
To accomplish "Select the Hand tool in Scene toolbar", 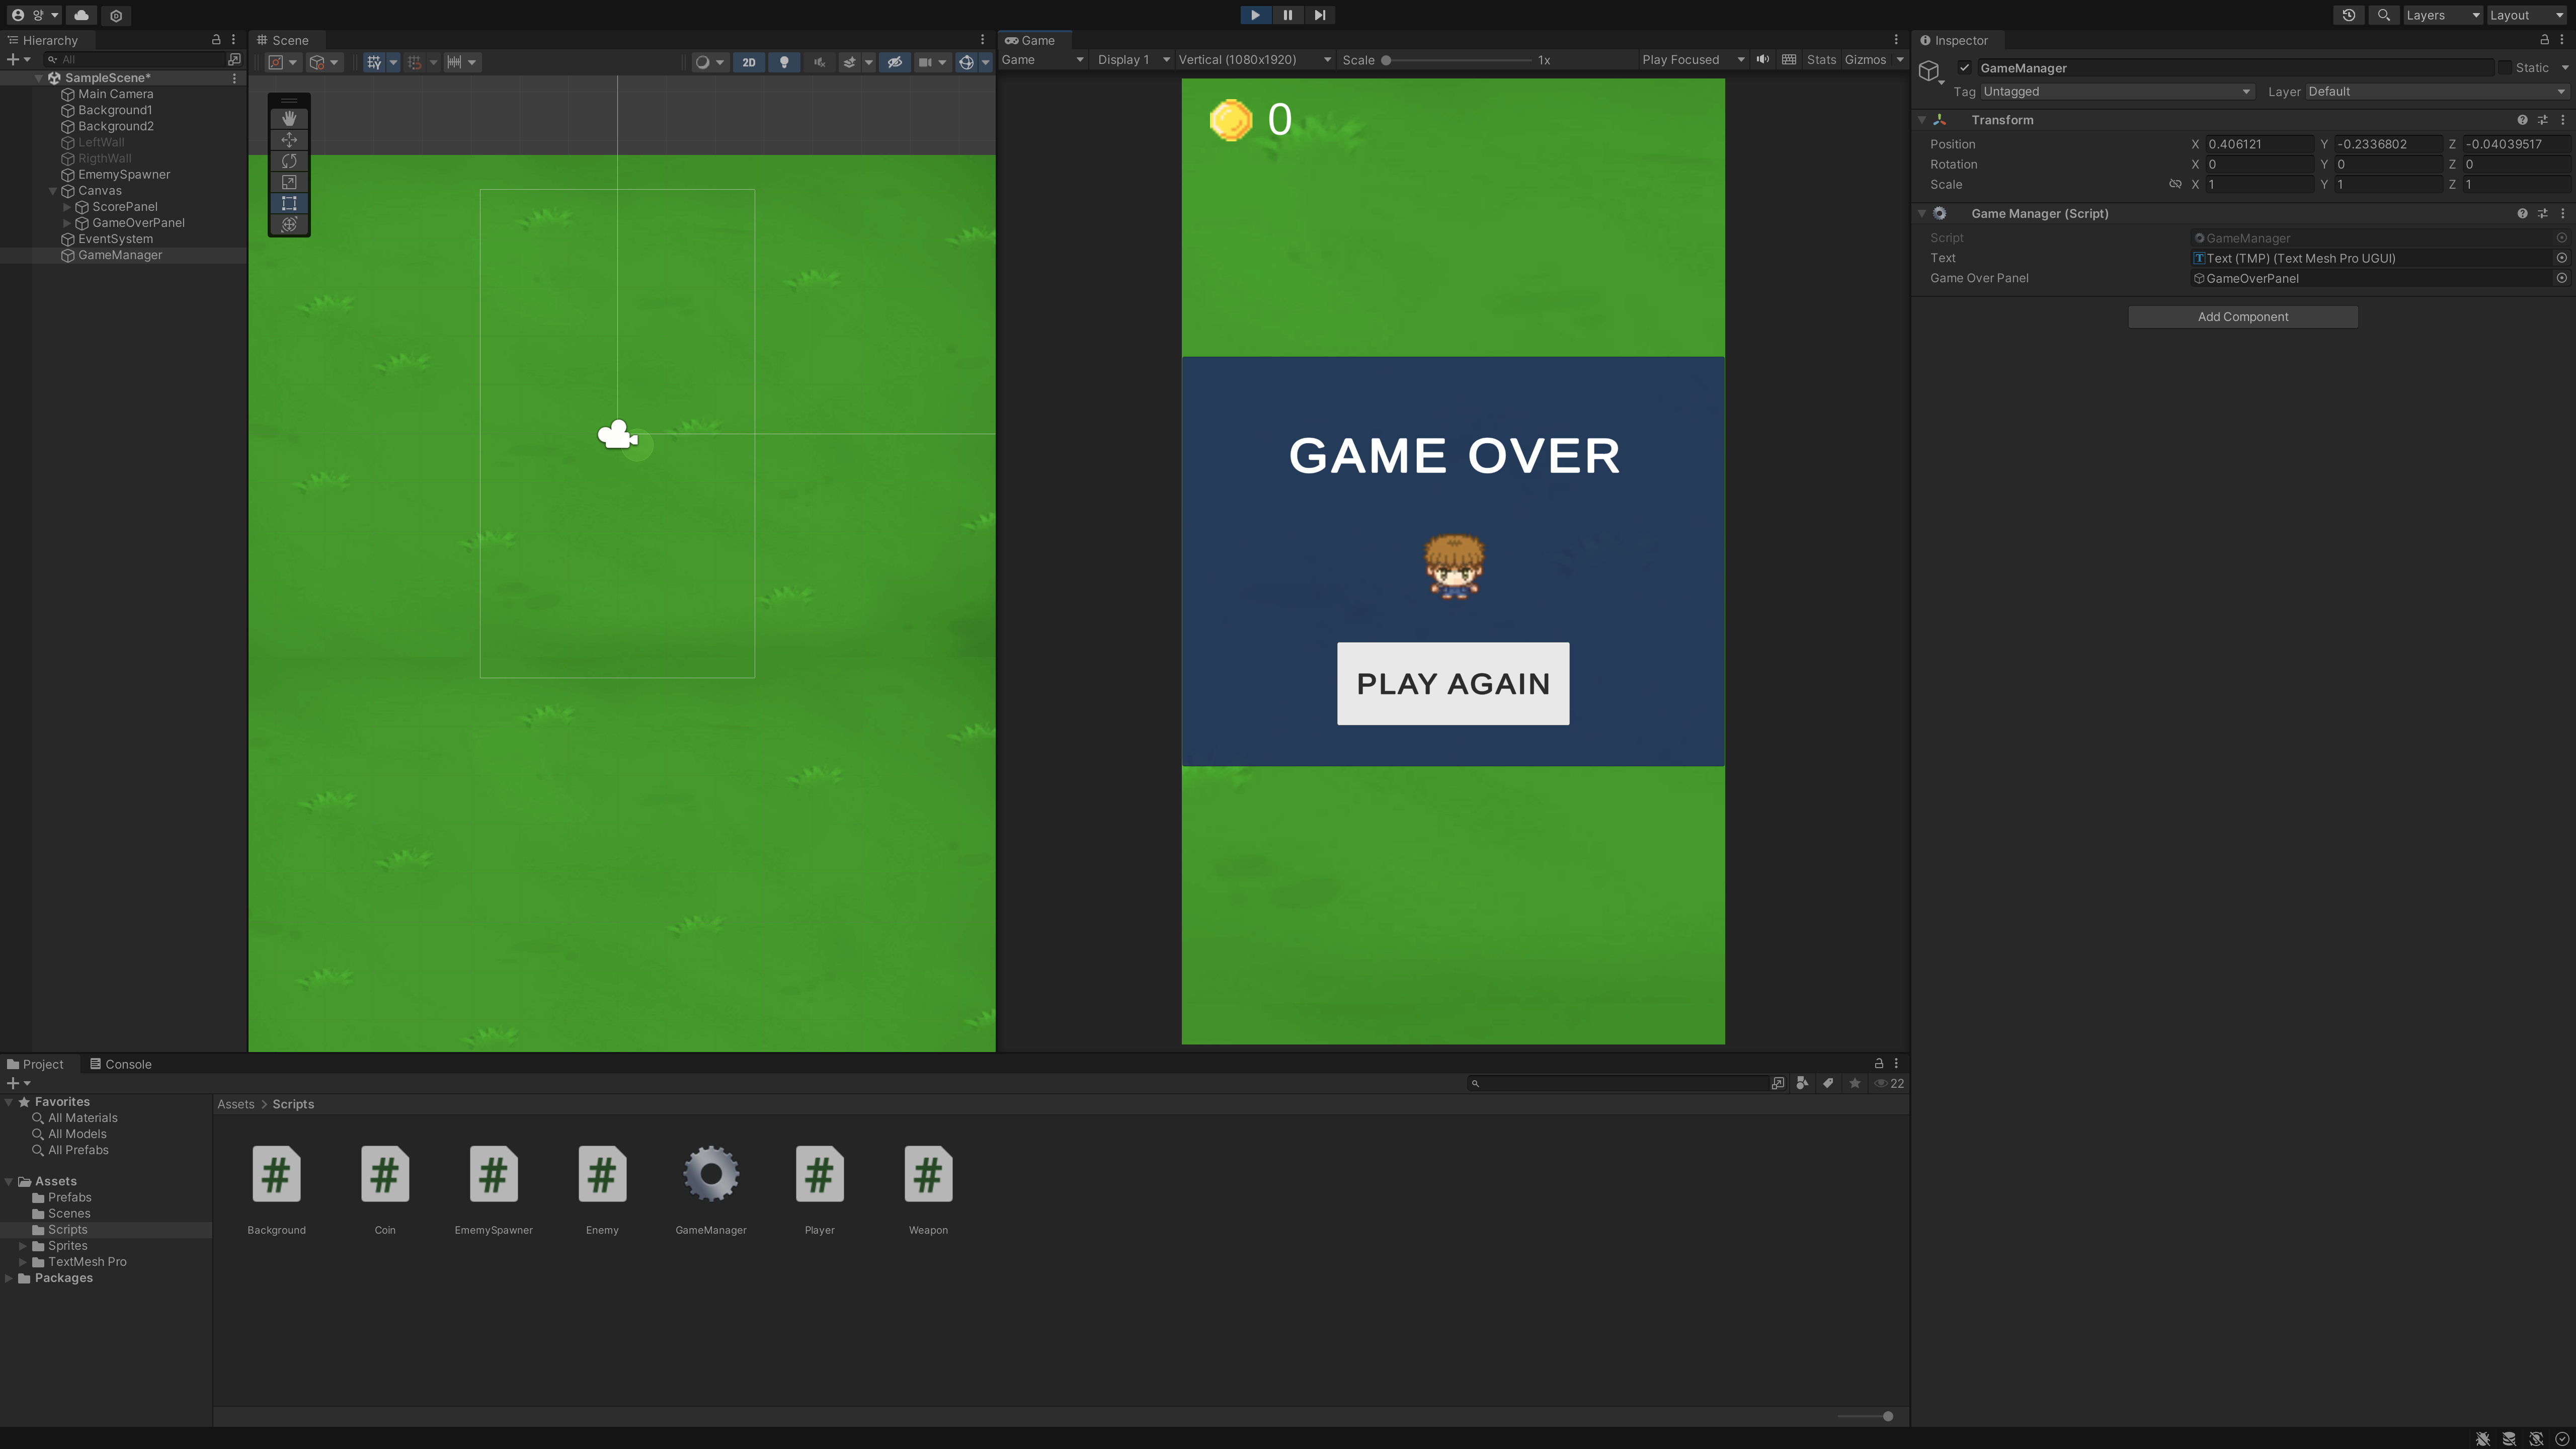I will pos(289,118).
